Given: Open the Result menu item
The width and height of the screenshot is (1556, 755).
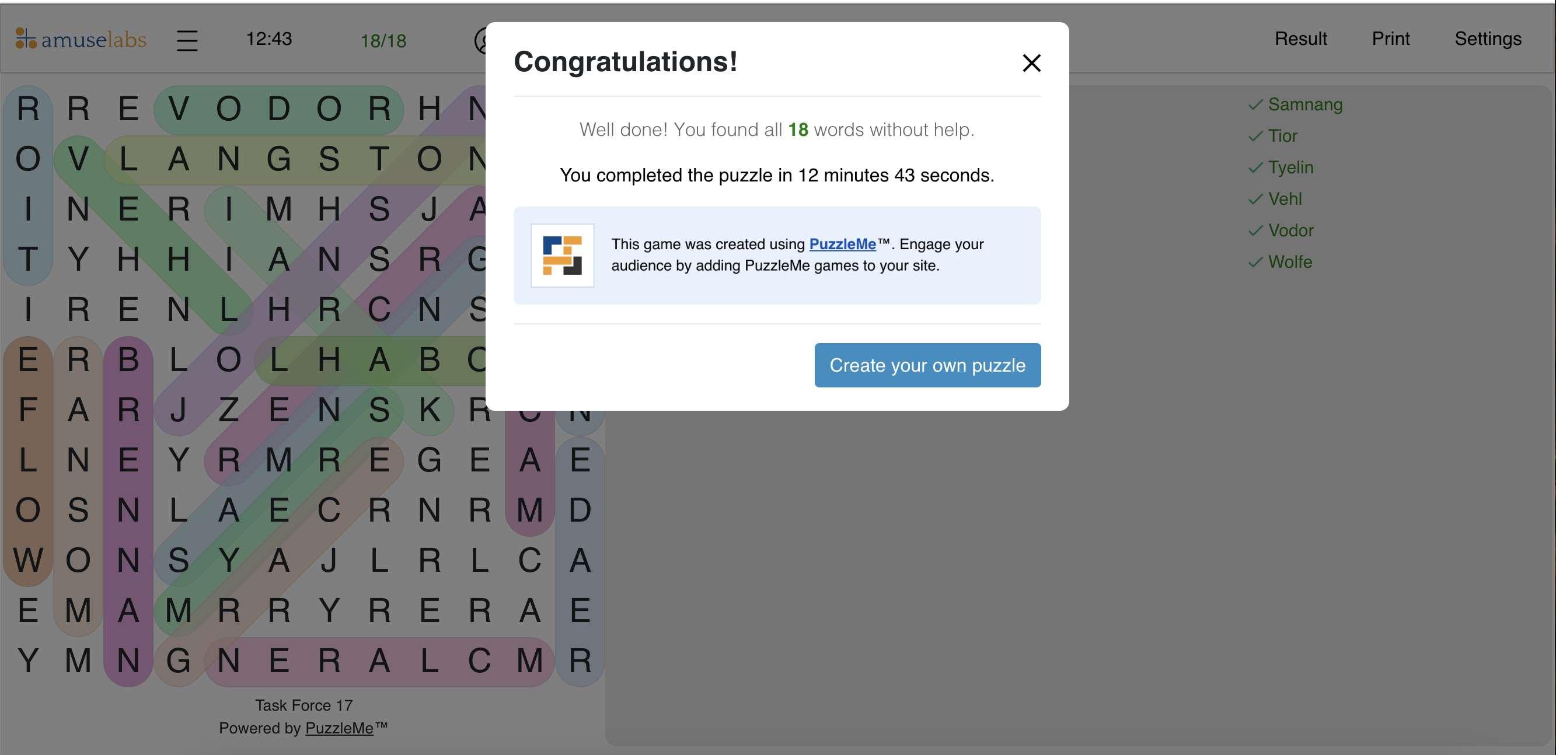Looking at the screenshot, I should [x=1300, y=39].
